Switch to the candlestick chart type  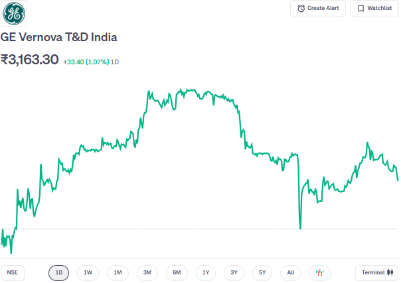319,272
